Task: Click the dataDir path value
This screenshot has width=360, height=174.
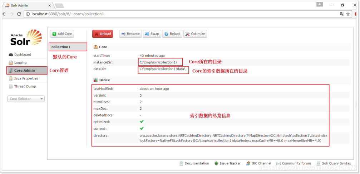Action: point(163,69)
